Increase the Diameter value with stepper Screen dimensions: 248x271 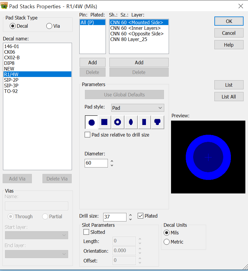[x=112, y=161]
